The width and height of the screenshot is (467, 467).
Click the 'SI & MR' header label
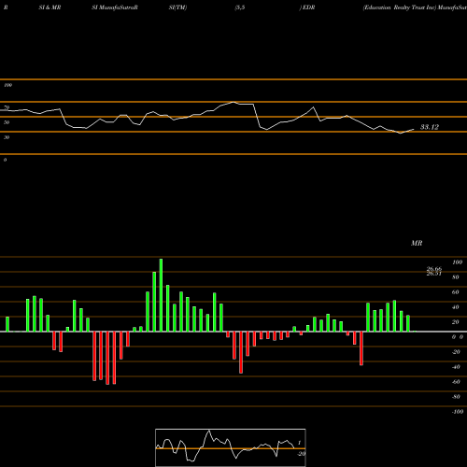(50, 7)
